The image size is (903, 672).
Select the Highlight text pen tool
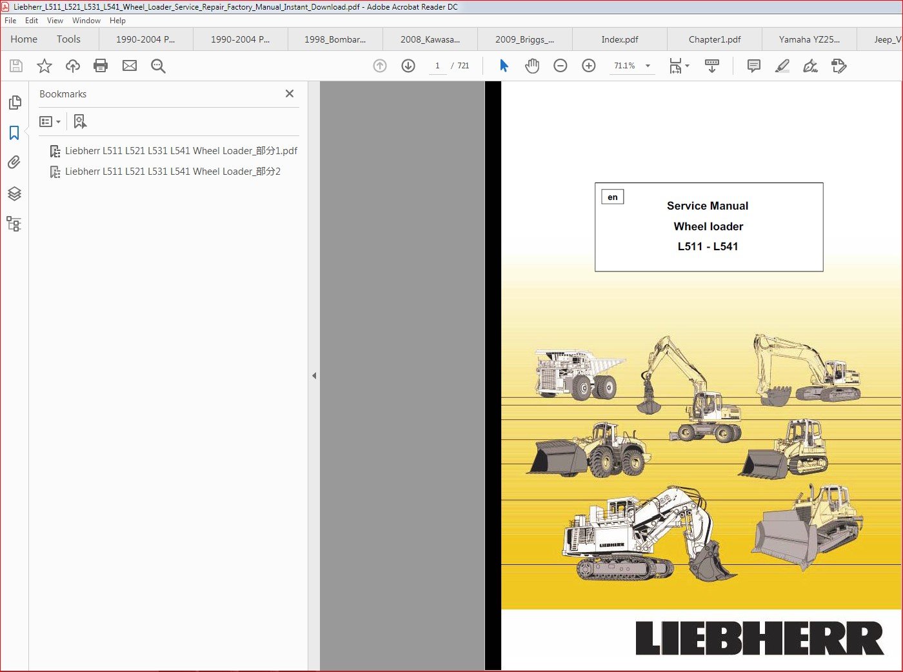(782, 66)
